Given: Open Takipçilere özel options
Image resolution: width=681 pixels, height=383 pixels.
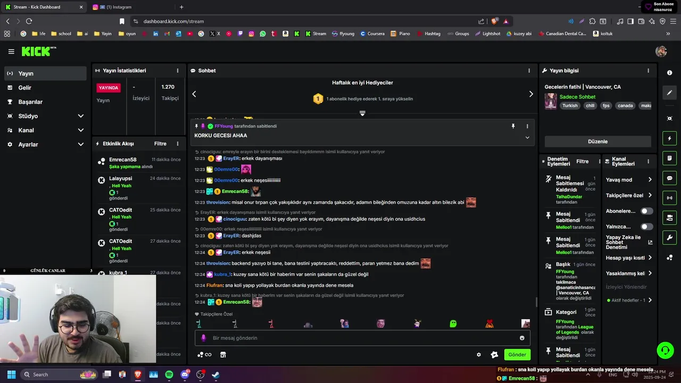Looking at the screenshot, I should click(x=629, y=195).
